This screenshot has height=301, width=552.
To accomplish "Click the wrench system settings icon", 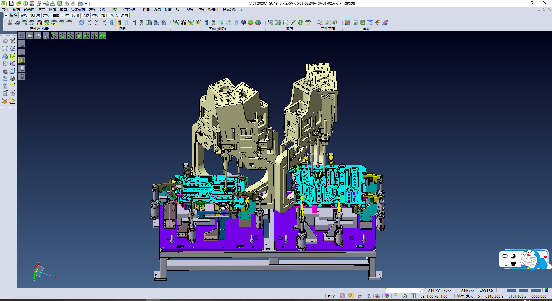I will [363, 22].
